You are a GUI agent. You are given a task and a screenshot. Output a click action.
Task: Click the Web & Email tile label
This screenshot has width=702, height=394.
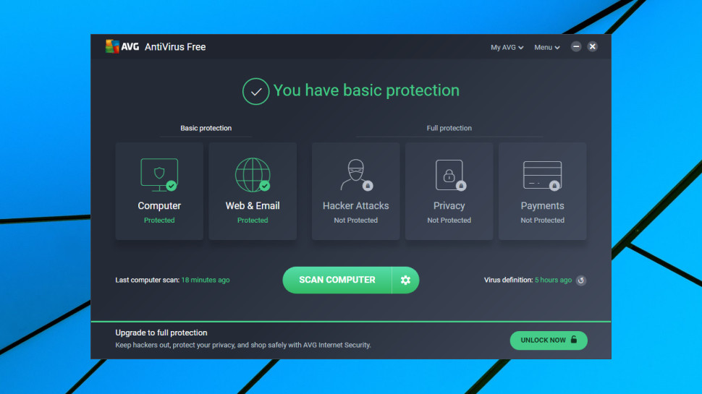[253, 206]
